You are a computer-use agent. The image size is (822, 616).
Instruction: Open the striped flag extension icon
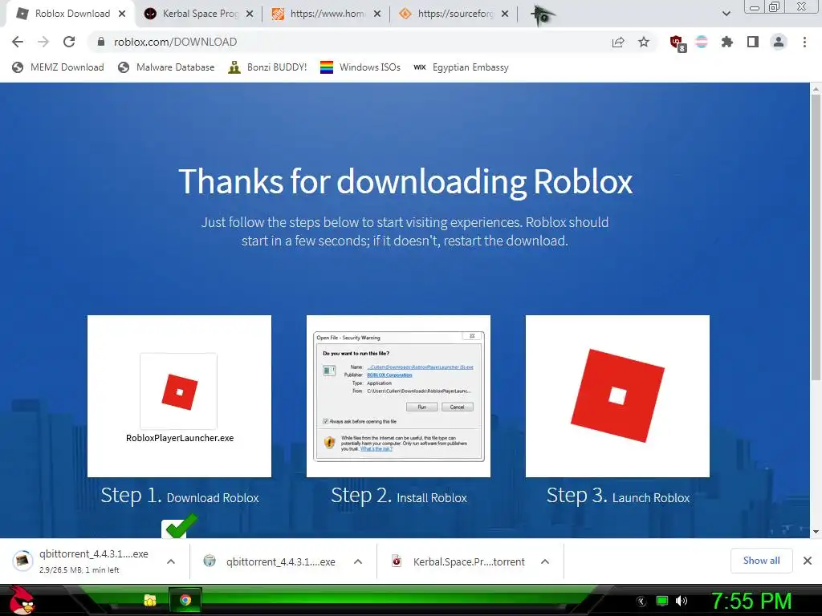pyautogui.click(x=702, y=42)
